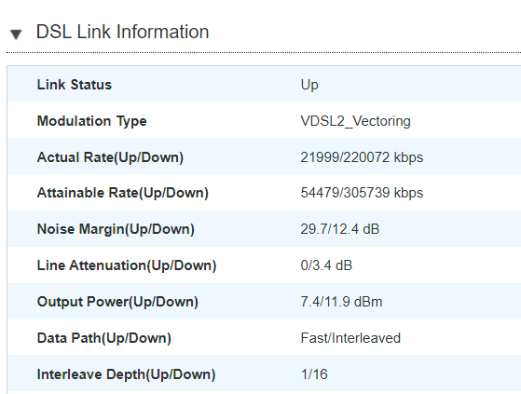
Task: Click the 54479/305739 kbps value
Action: (362, 193)
